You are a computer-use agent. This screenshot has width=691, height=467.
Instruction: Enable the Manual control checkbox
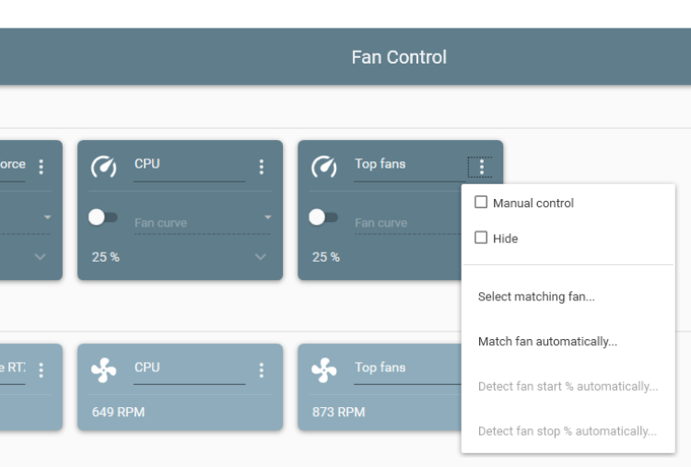481,203
